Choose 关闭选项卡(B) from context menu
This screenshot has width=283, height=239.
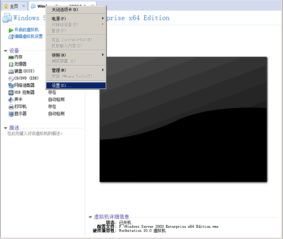pos(76,10)
